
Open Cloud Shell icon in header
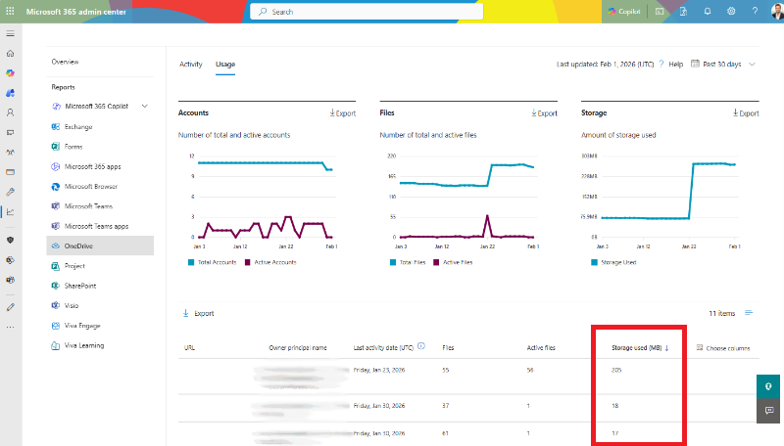[x=660, y=12]
